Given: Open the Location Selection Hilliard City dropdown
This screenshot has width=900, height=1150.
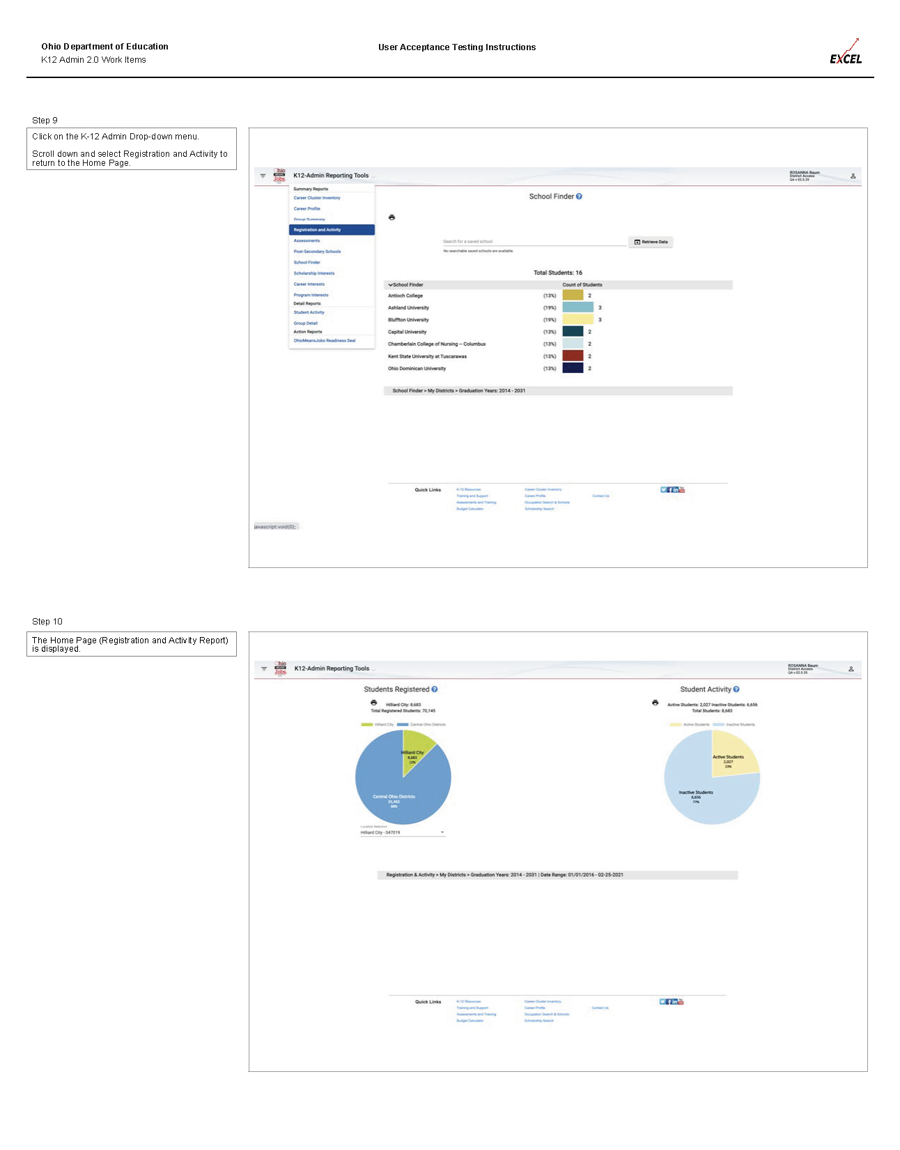Looking at the screenshot, I should [403, 832].
